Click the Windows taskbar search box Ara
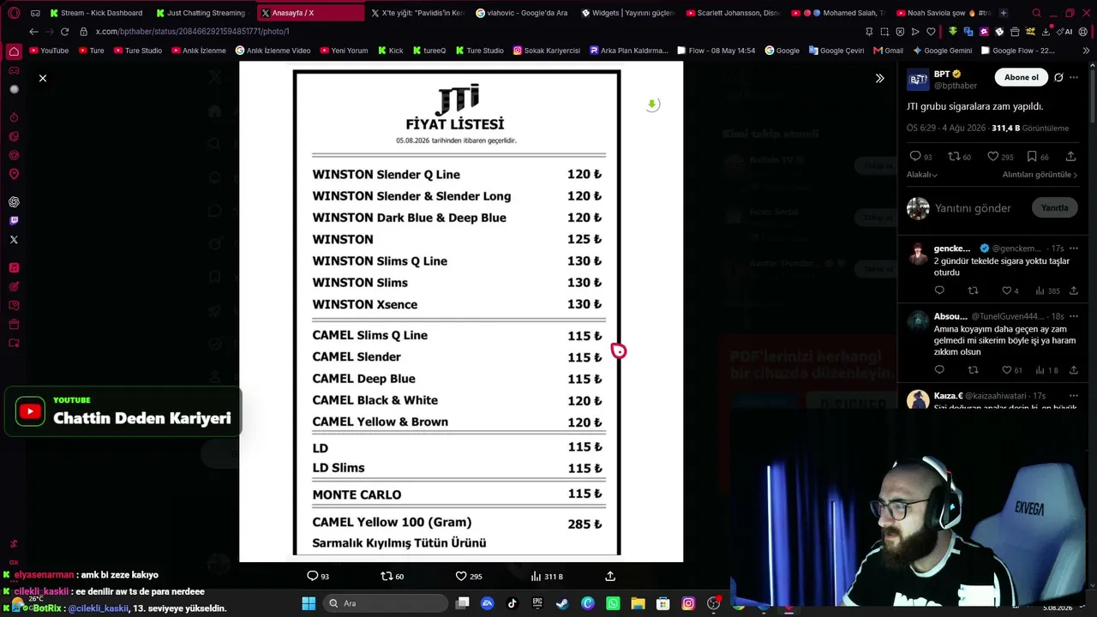The width and height of the screenshot is (1097, 617). [387, 603]
